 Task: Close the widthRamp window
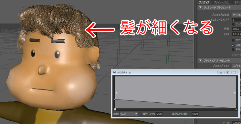click(x=234, y=72)
